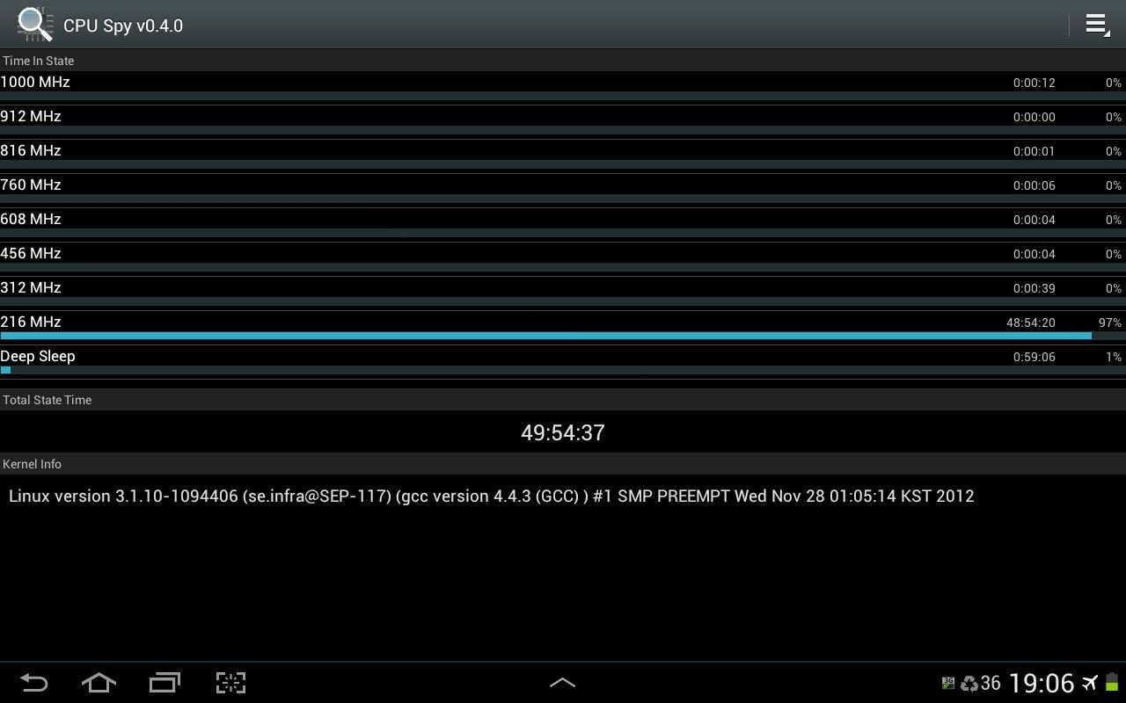
Task: Open the recent apps icon
Action: (x=165, y=683)
